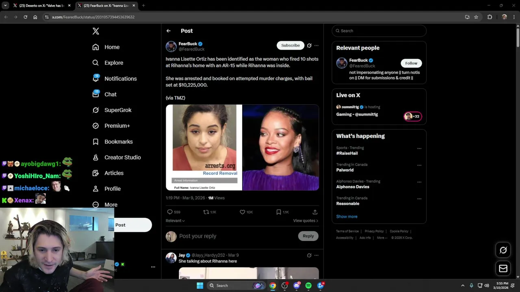
Task: Click the taskbar Search box
Action: [236, 286]
